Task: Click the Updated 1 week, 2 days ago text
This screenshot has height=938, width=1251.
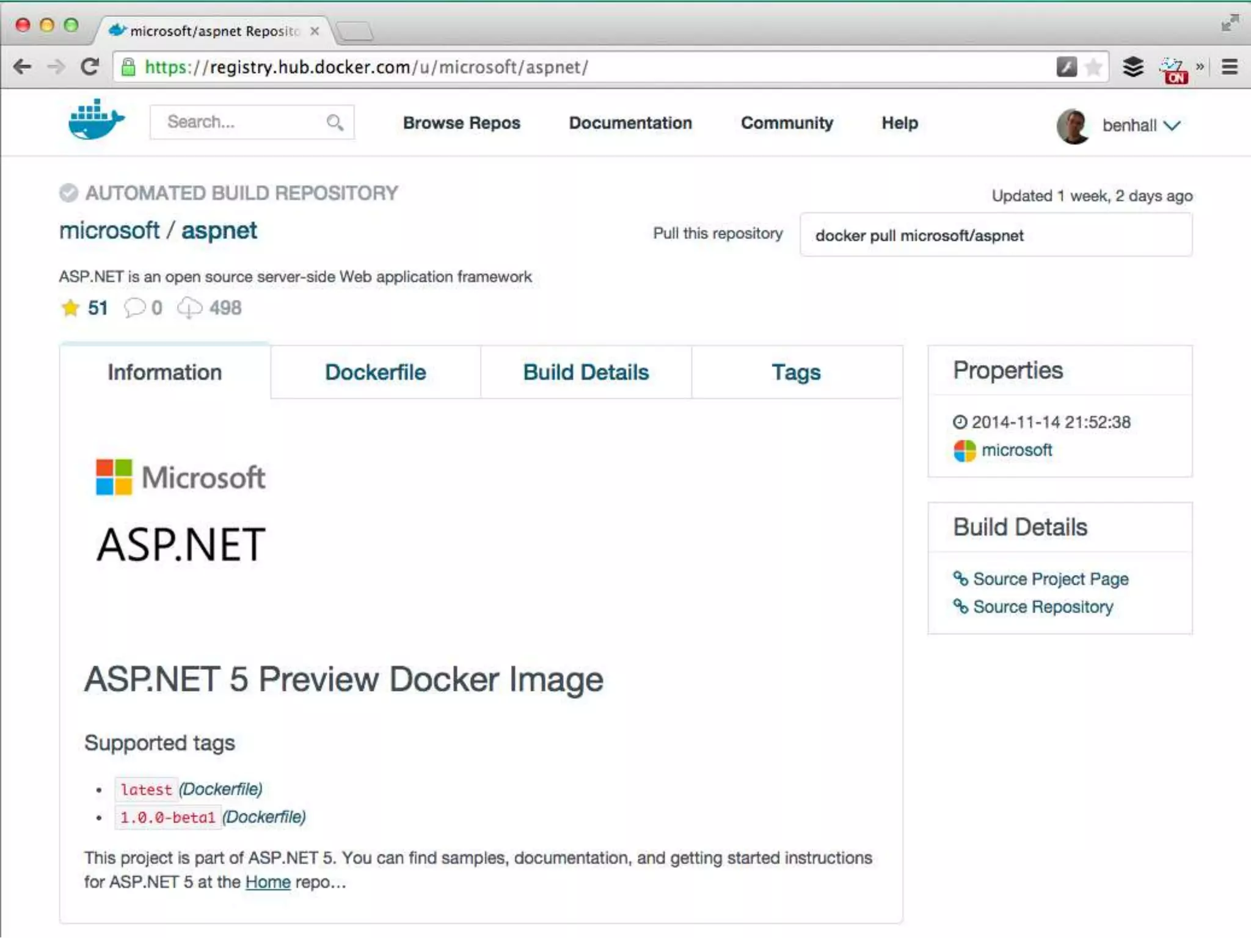Action: coord(1092,196)
